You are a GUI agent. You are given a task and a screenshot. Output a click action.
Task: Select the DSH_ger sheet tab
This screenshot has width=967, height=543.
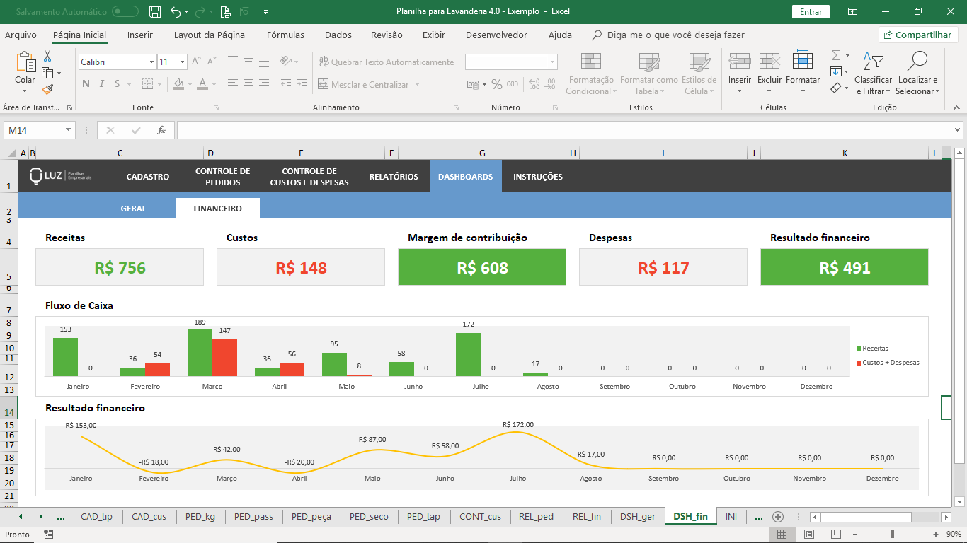(638, 517)
